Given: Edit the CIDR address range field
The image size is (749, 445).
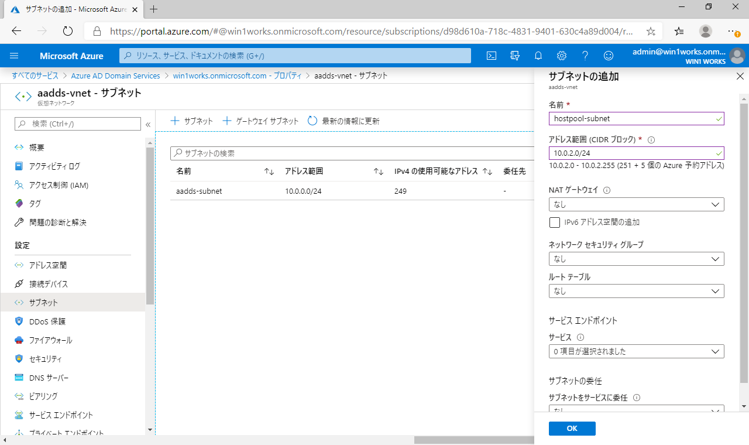Looking at the screenshot, I should tap(637, 153).
